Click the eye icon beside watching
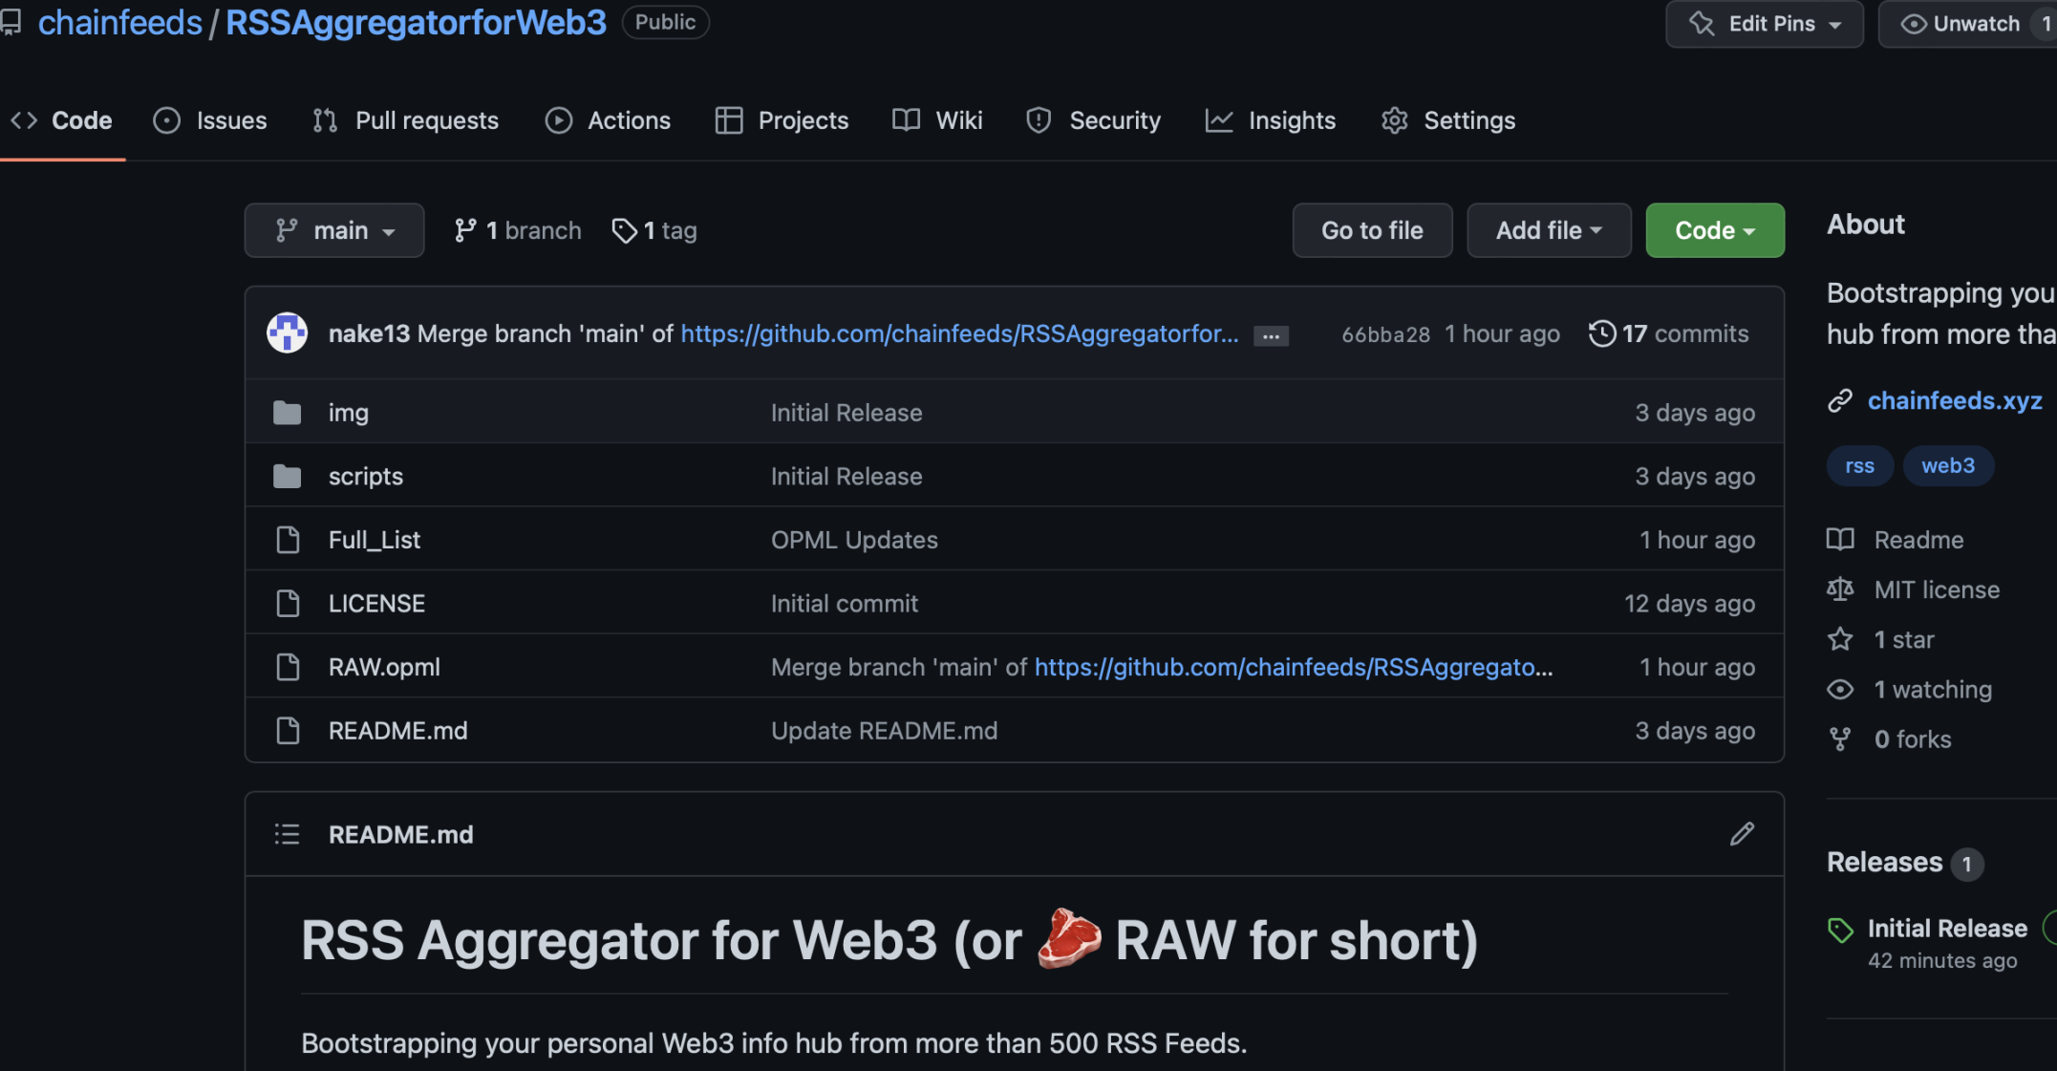2057x1071 pixels. pos(1840,689)
